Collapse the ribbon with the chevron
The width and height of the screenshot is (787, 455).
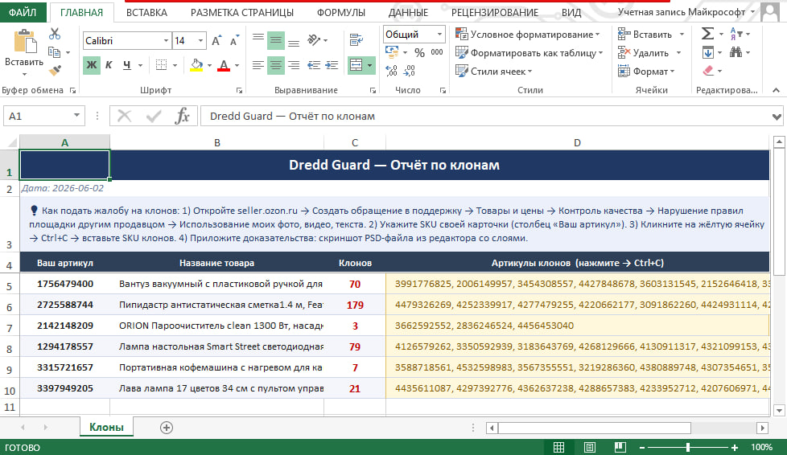(x=776, y=90)
